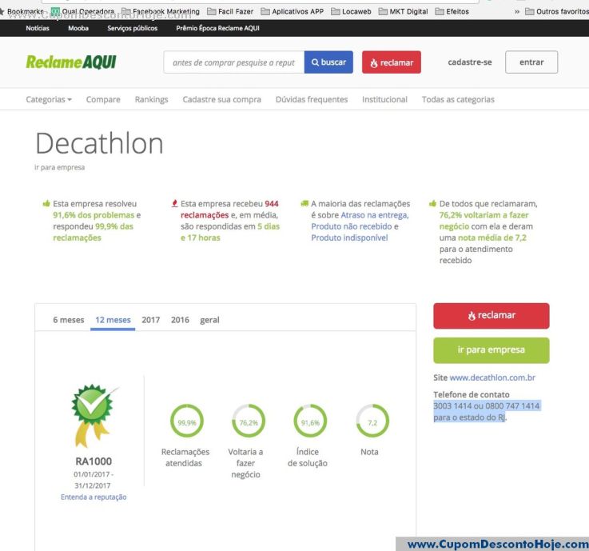The image size is (589, 551).
Task: Open Prêmio Época Reclame AQUI link
Action: click(x=217, y=28)
